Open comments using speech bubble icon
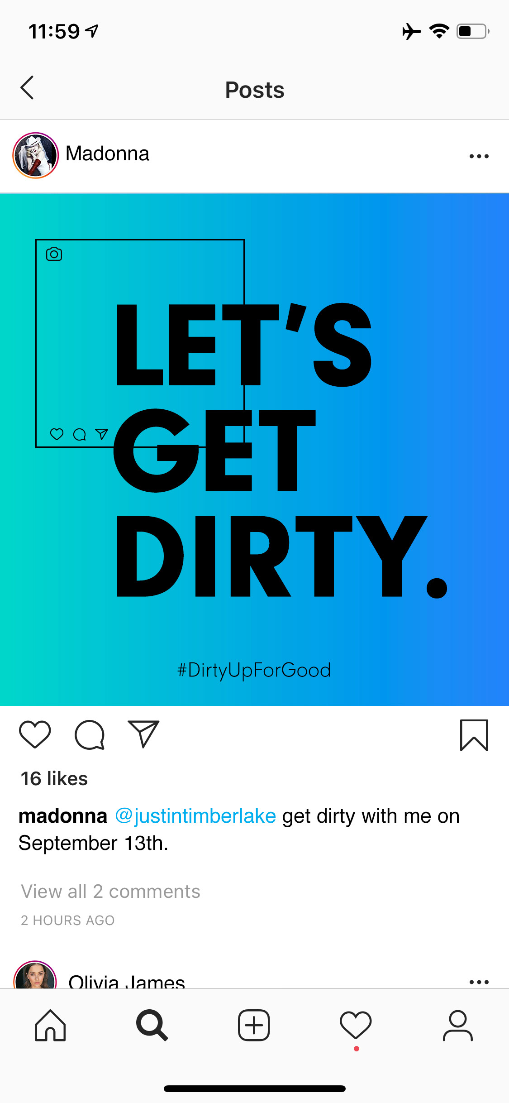 point(90,734)
